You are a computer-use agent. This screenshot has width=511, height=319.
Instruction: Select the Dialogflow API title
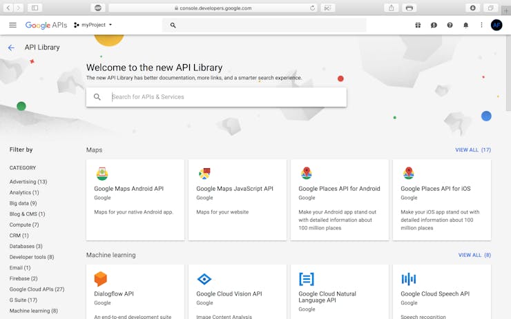[114, 294]
